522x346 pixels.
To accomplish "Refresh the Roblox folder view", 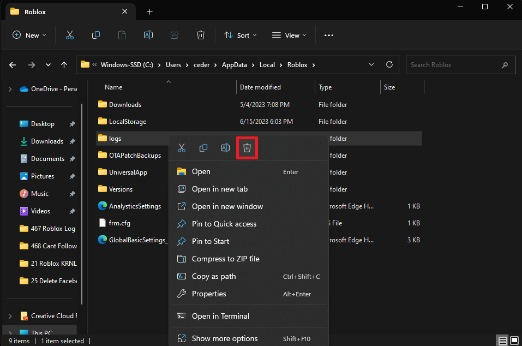I will [389, 64].
